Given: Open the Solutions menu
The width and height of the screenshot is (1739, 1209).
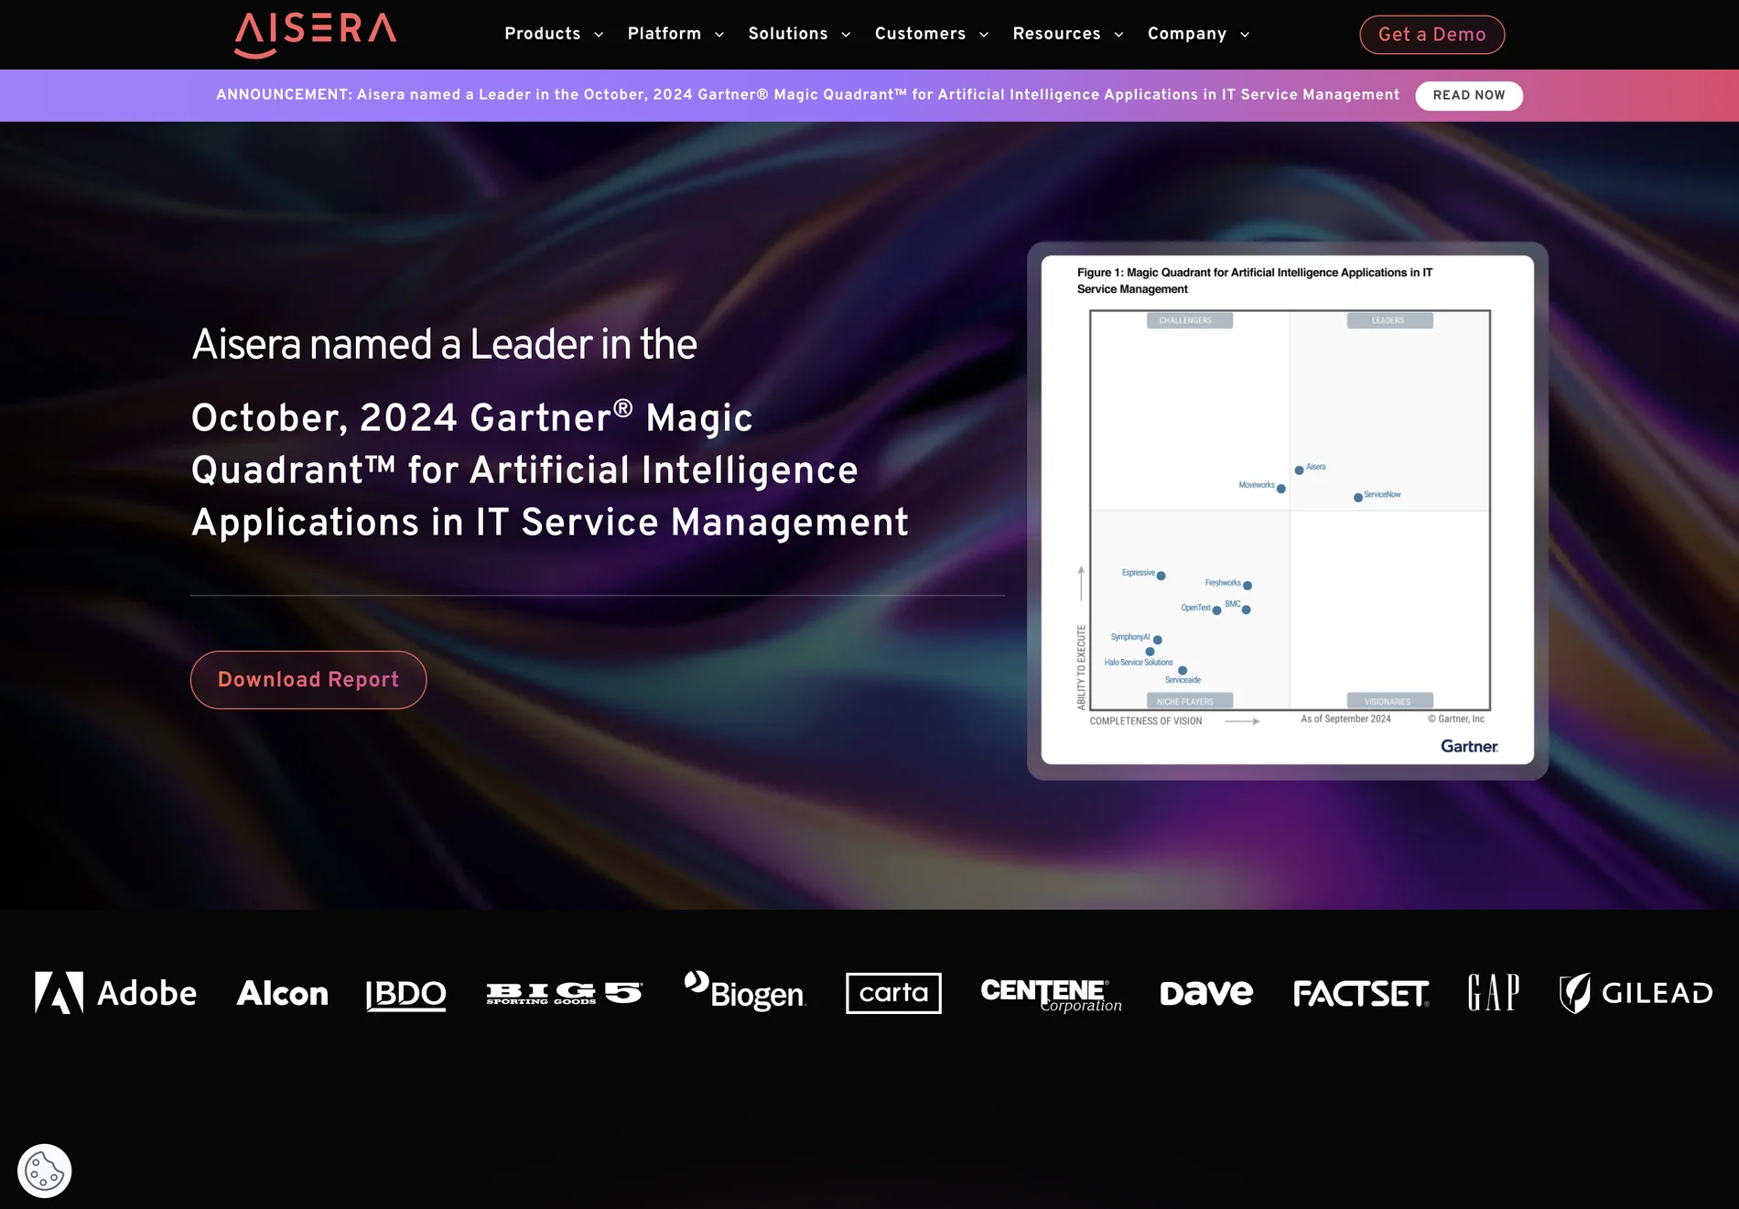Looking at the screenshot, I should coord(788,34).
